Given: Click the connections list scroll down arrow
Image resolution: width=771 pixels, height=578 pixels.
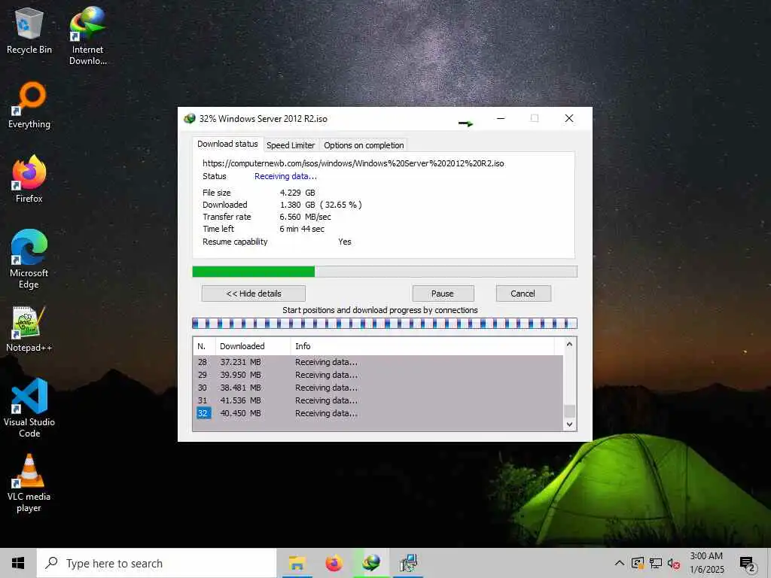Looking at the screenshot, I should [x=569, y=424].
